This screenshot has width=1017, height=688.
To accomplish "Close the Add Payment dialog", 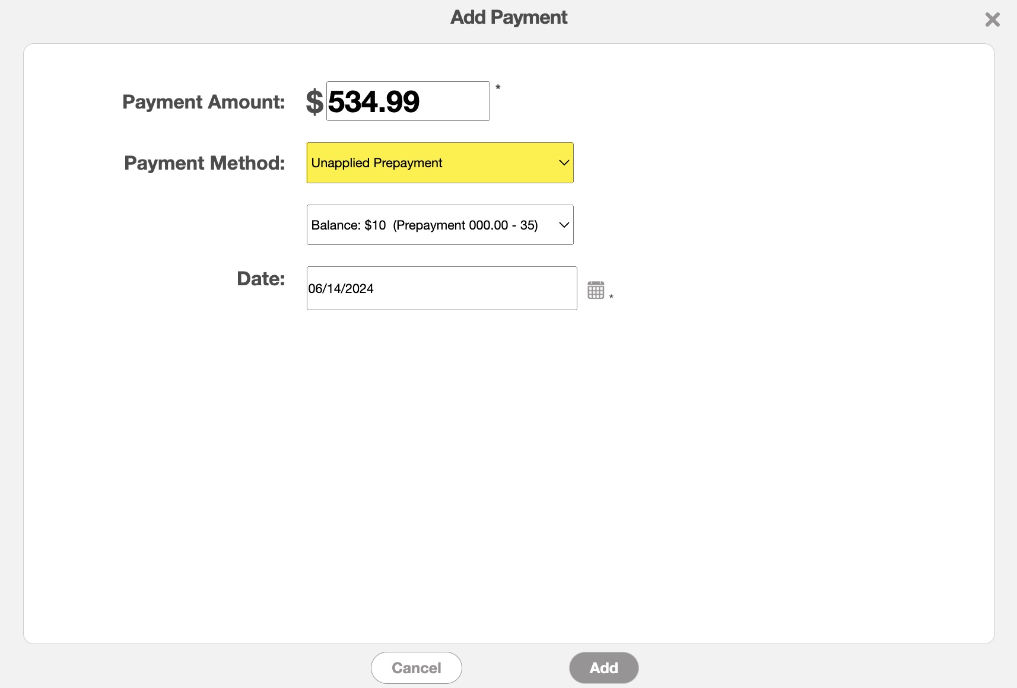I will tap(992, 20).
